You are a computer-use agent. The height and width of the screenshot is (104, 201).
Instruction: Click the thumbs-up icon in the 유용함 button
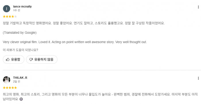click(8, 59)
